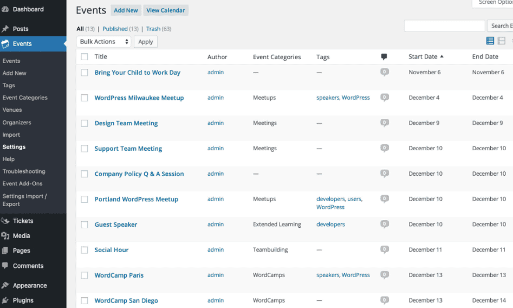Show All events filter link
Viewport: 513px width, 308px height.
[80, 29]
